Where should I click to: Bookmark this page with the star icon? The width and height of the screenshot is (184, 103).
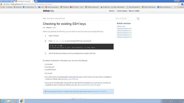179,4
